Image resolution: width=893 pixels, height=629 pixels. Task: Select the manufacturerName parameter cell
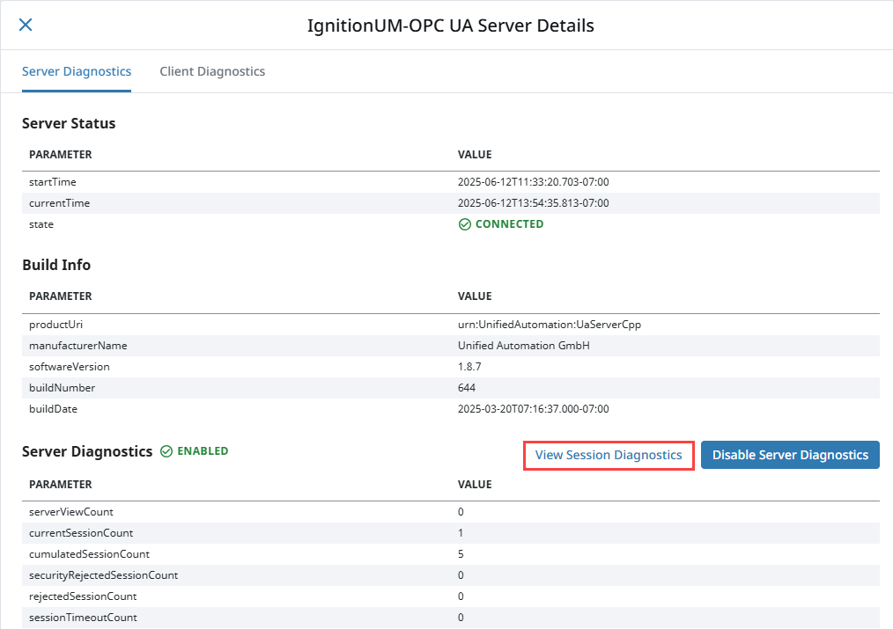(78, 345)
